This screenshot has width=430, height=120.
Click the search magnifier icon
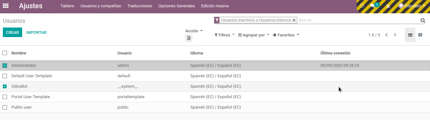click(423, 20)
